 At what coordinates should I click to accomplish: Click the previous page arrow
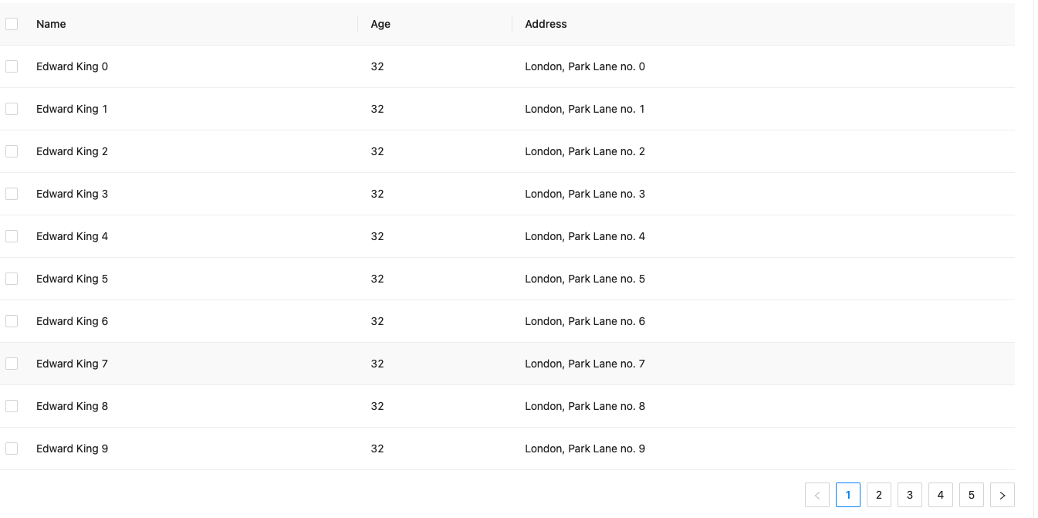pyautogui.click(x=817, y=496)
